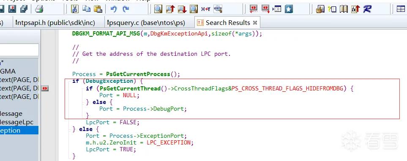Redo the edit with the Redo arrow
The height and width of the screenshot is (161, 407).
(x=126, y=9)
